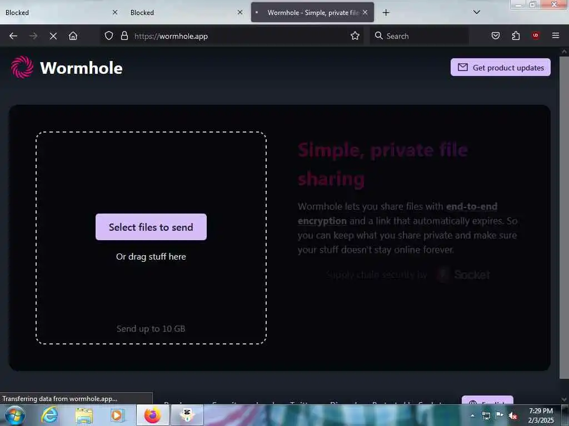Open Windows Media Player from taskbar
This screenshot has height=426, width=569.
(x=117, y=415)
